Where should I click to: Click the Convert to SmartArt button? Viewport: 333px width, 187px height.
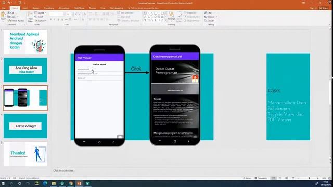coord(129,21)
